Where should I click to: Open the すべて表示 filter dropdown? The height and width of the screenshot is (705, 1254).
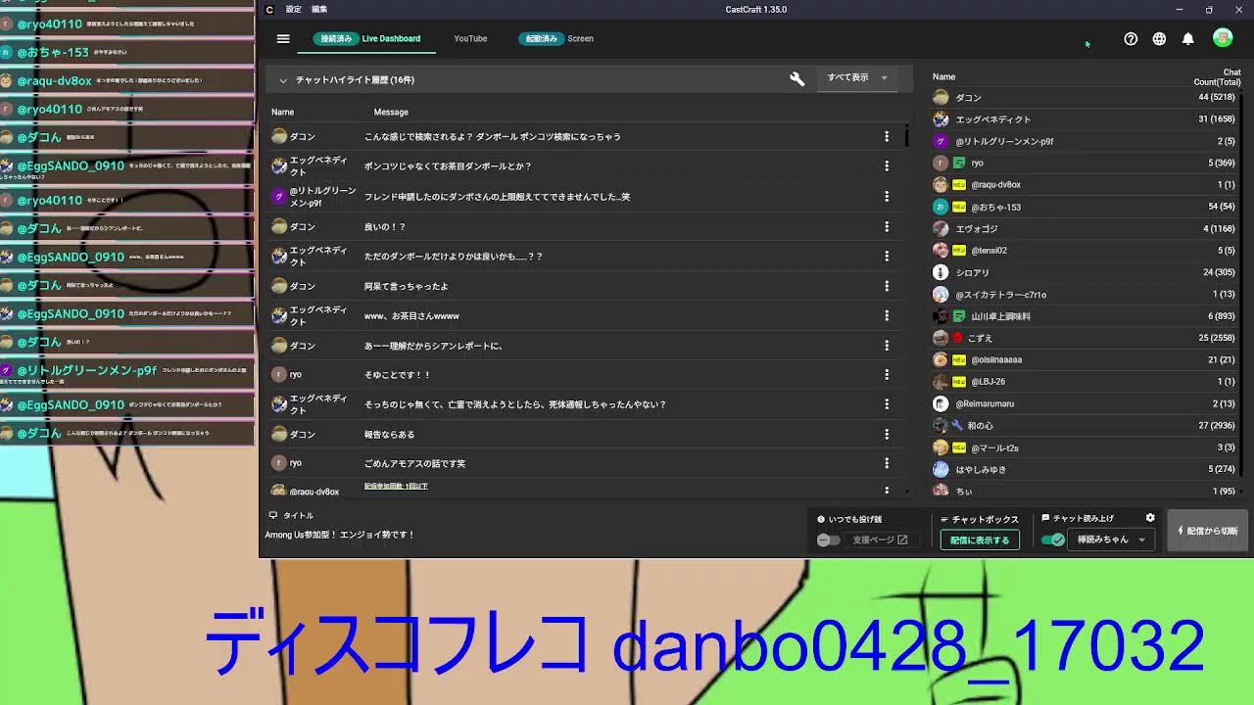click(x=858, y=78)
